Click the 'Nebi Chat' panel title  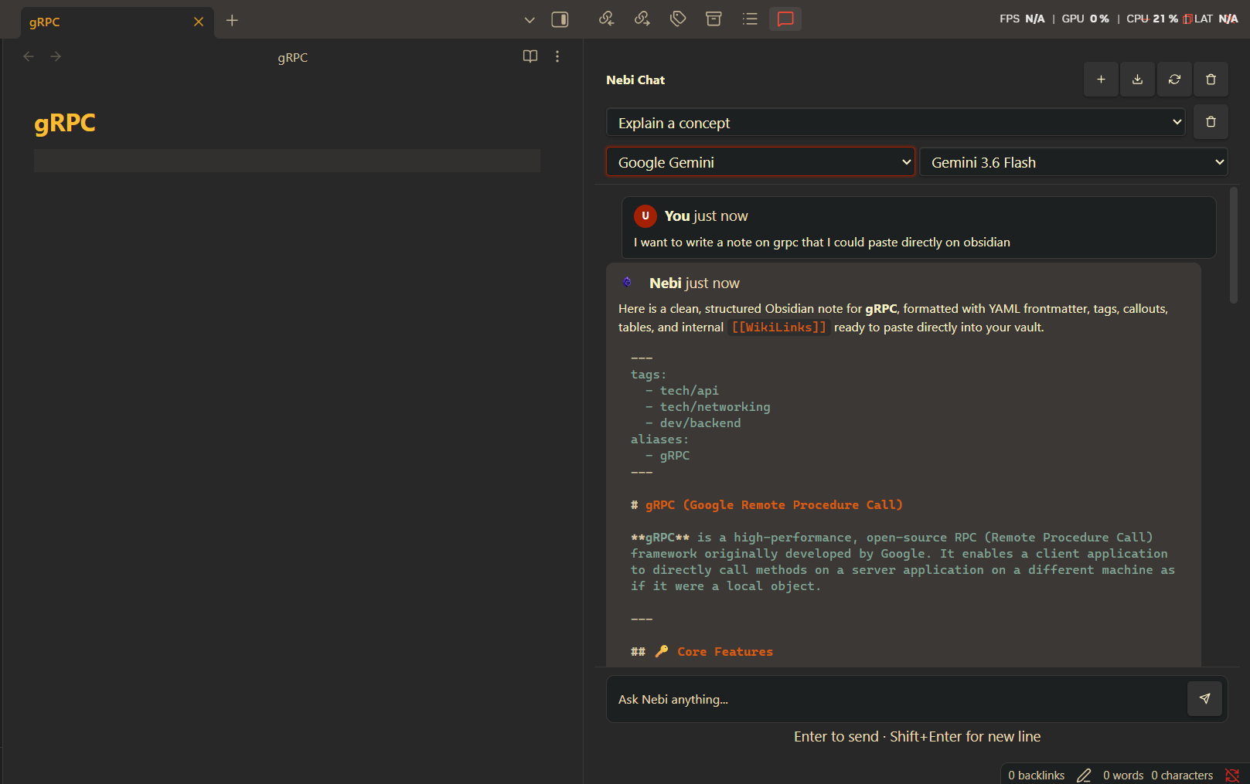(x=635, y=80)
